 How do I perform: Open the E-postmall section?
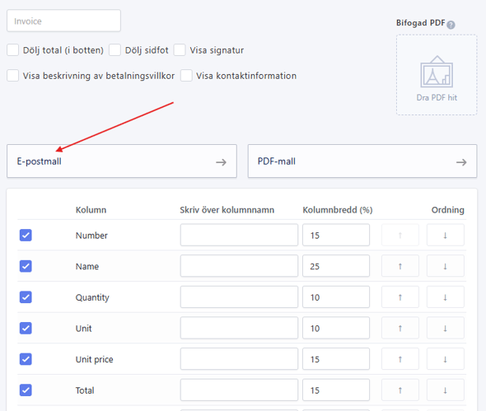pos(122,161)
